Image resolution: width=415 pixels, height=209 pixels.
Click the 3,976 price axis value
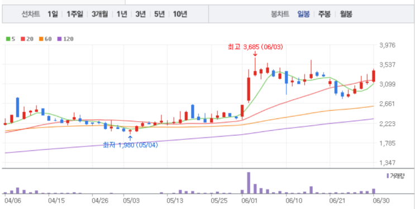coord(387,45)
